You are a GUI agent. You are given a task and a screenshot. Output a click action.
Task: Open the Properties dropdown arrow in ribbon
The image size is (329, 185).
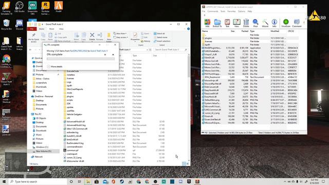(135, 42)
